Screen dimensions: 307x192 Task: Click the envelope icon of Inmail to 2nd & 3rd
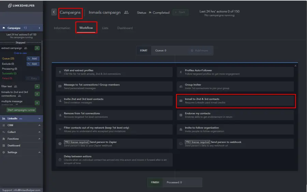pos(181,101)
